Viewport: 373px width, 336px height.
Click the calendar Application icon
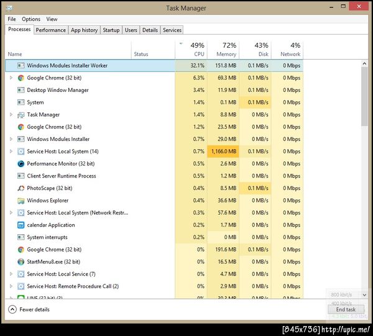point(21,225)
